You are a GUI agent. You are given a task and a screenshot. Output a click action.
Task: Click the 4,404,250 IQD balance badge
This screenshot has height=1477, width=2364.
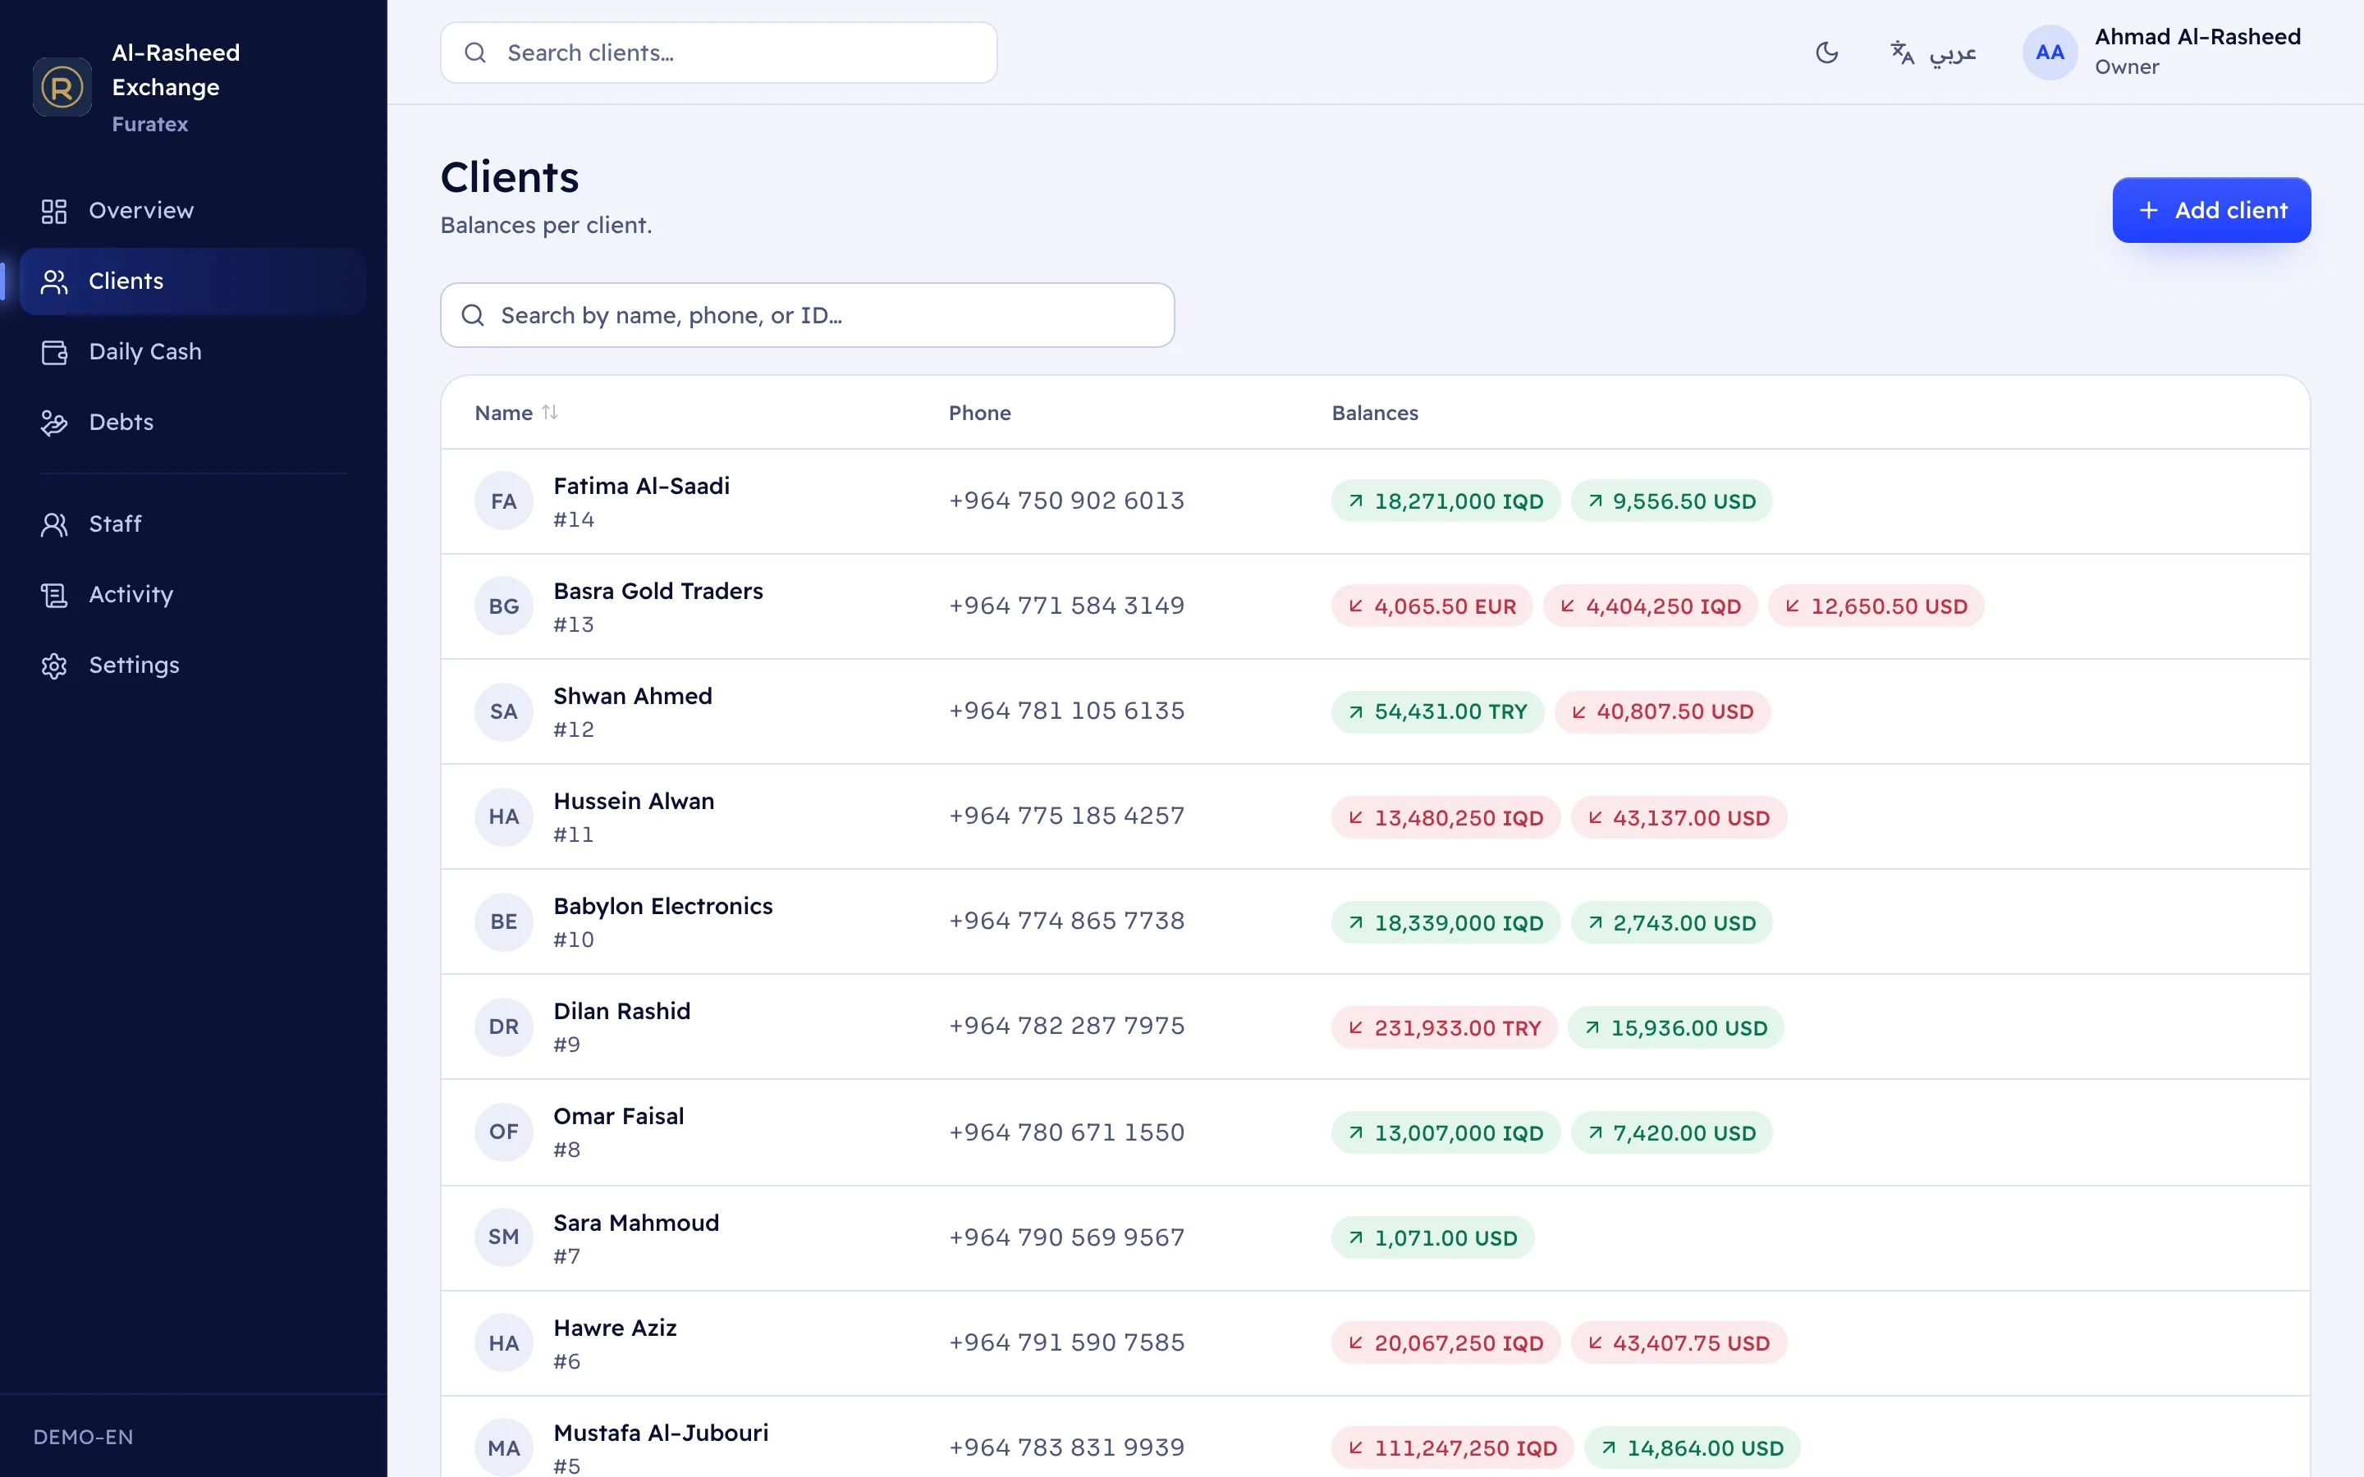(1650, 606)
